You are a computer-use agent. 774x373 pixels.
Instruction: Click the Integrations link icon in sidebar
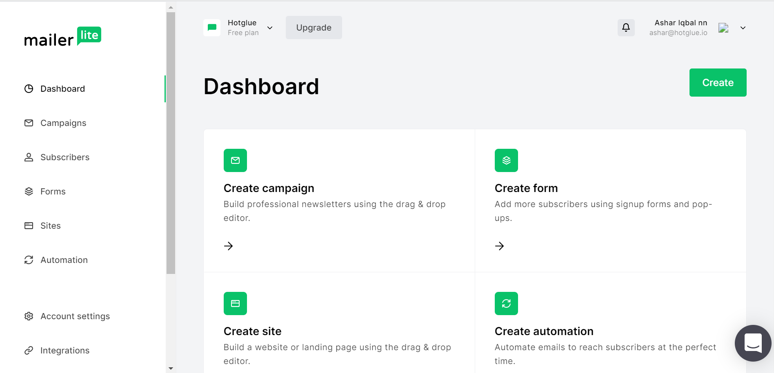(29, 350)
